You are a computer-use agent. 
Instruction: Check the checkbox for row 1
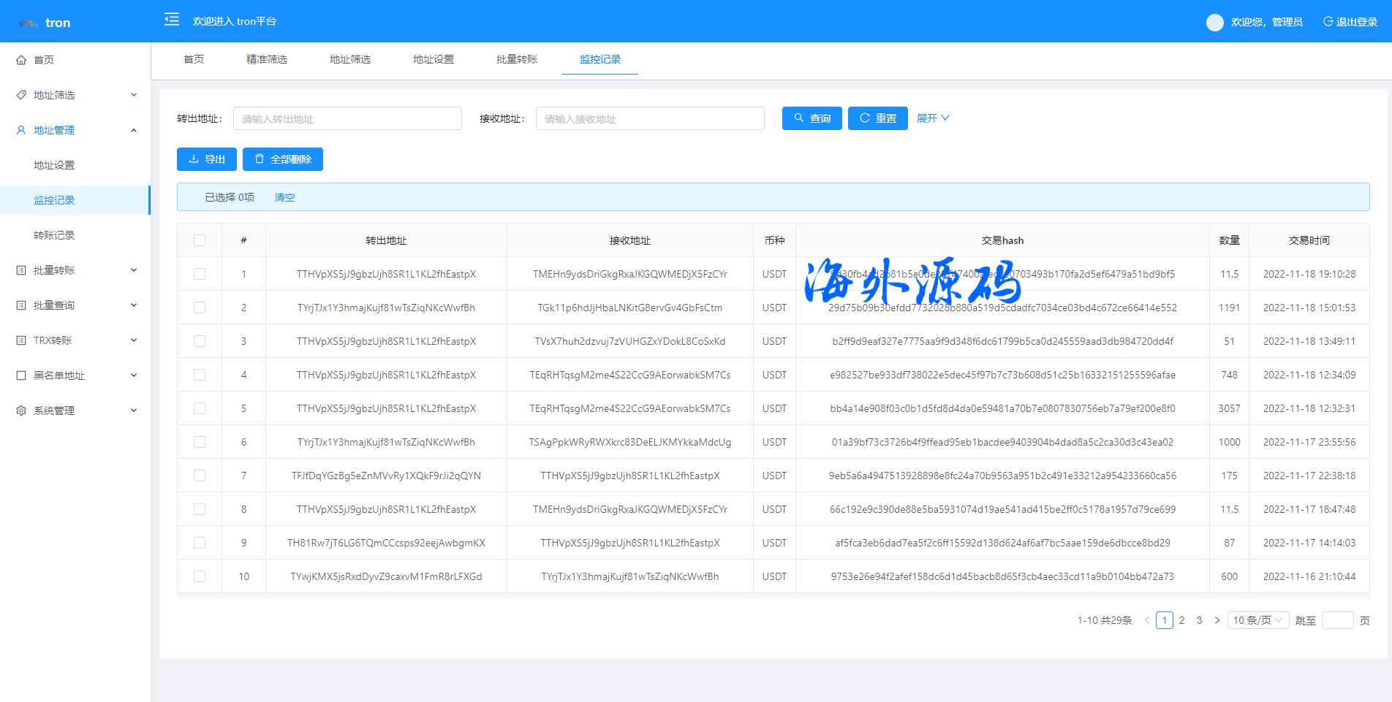click(x=200, y=274)
